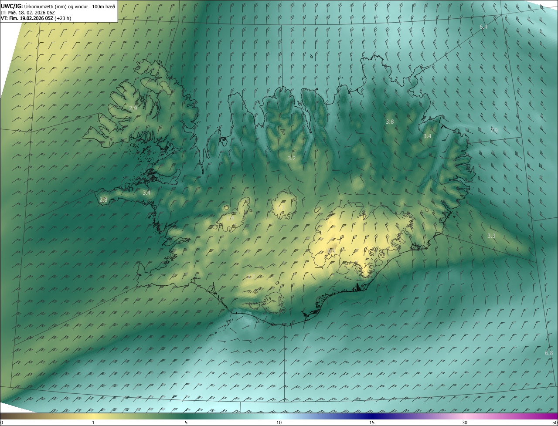Click the 3.3 value label on the map
The height and width of the screenshot is (426, 558).
(x=491, y=236)
